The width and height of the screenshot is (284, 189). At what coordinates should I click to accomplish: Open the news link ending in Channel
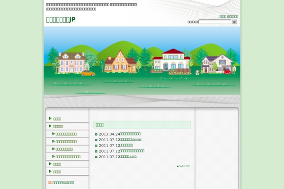(x=131, y=139)
